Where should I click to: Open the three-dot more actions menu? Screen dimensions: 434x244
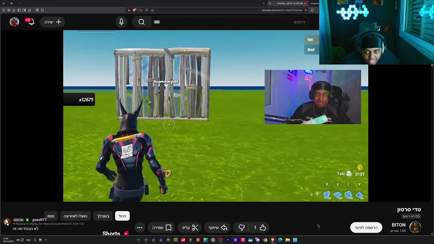tap(140, 228)
